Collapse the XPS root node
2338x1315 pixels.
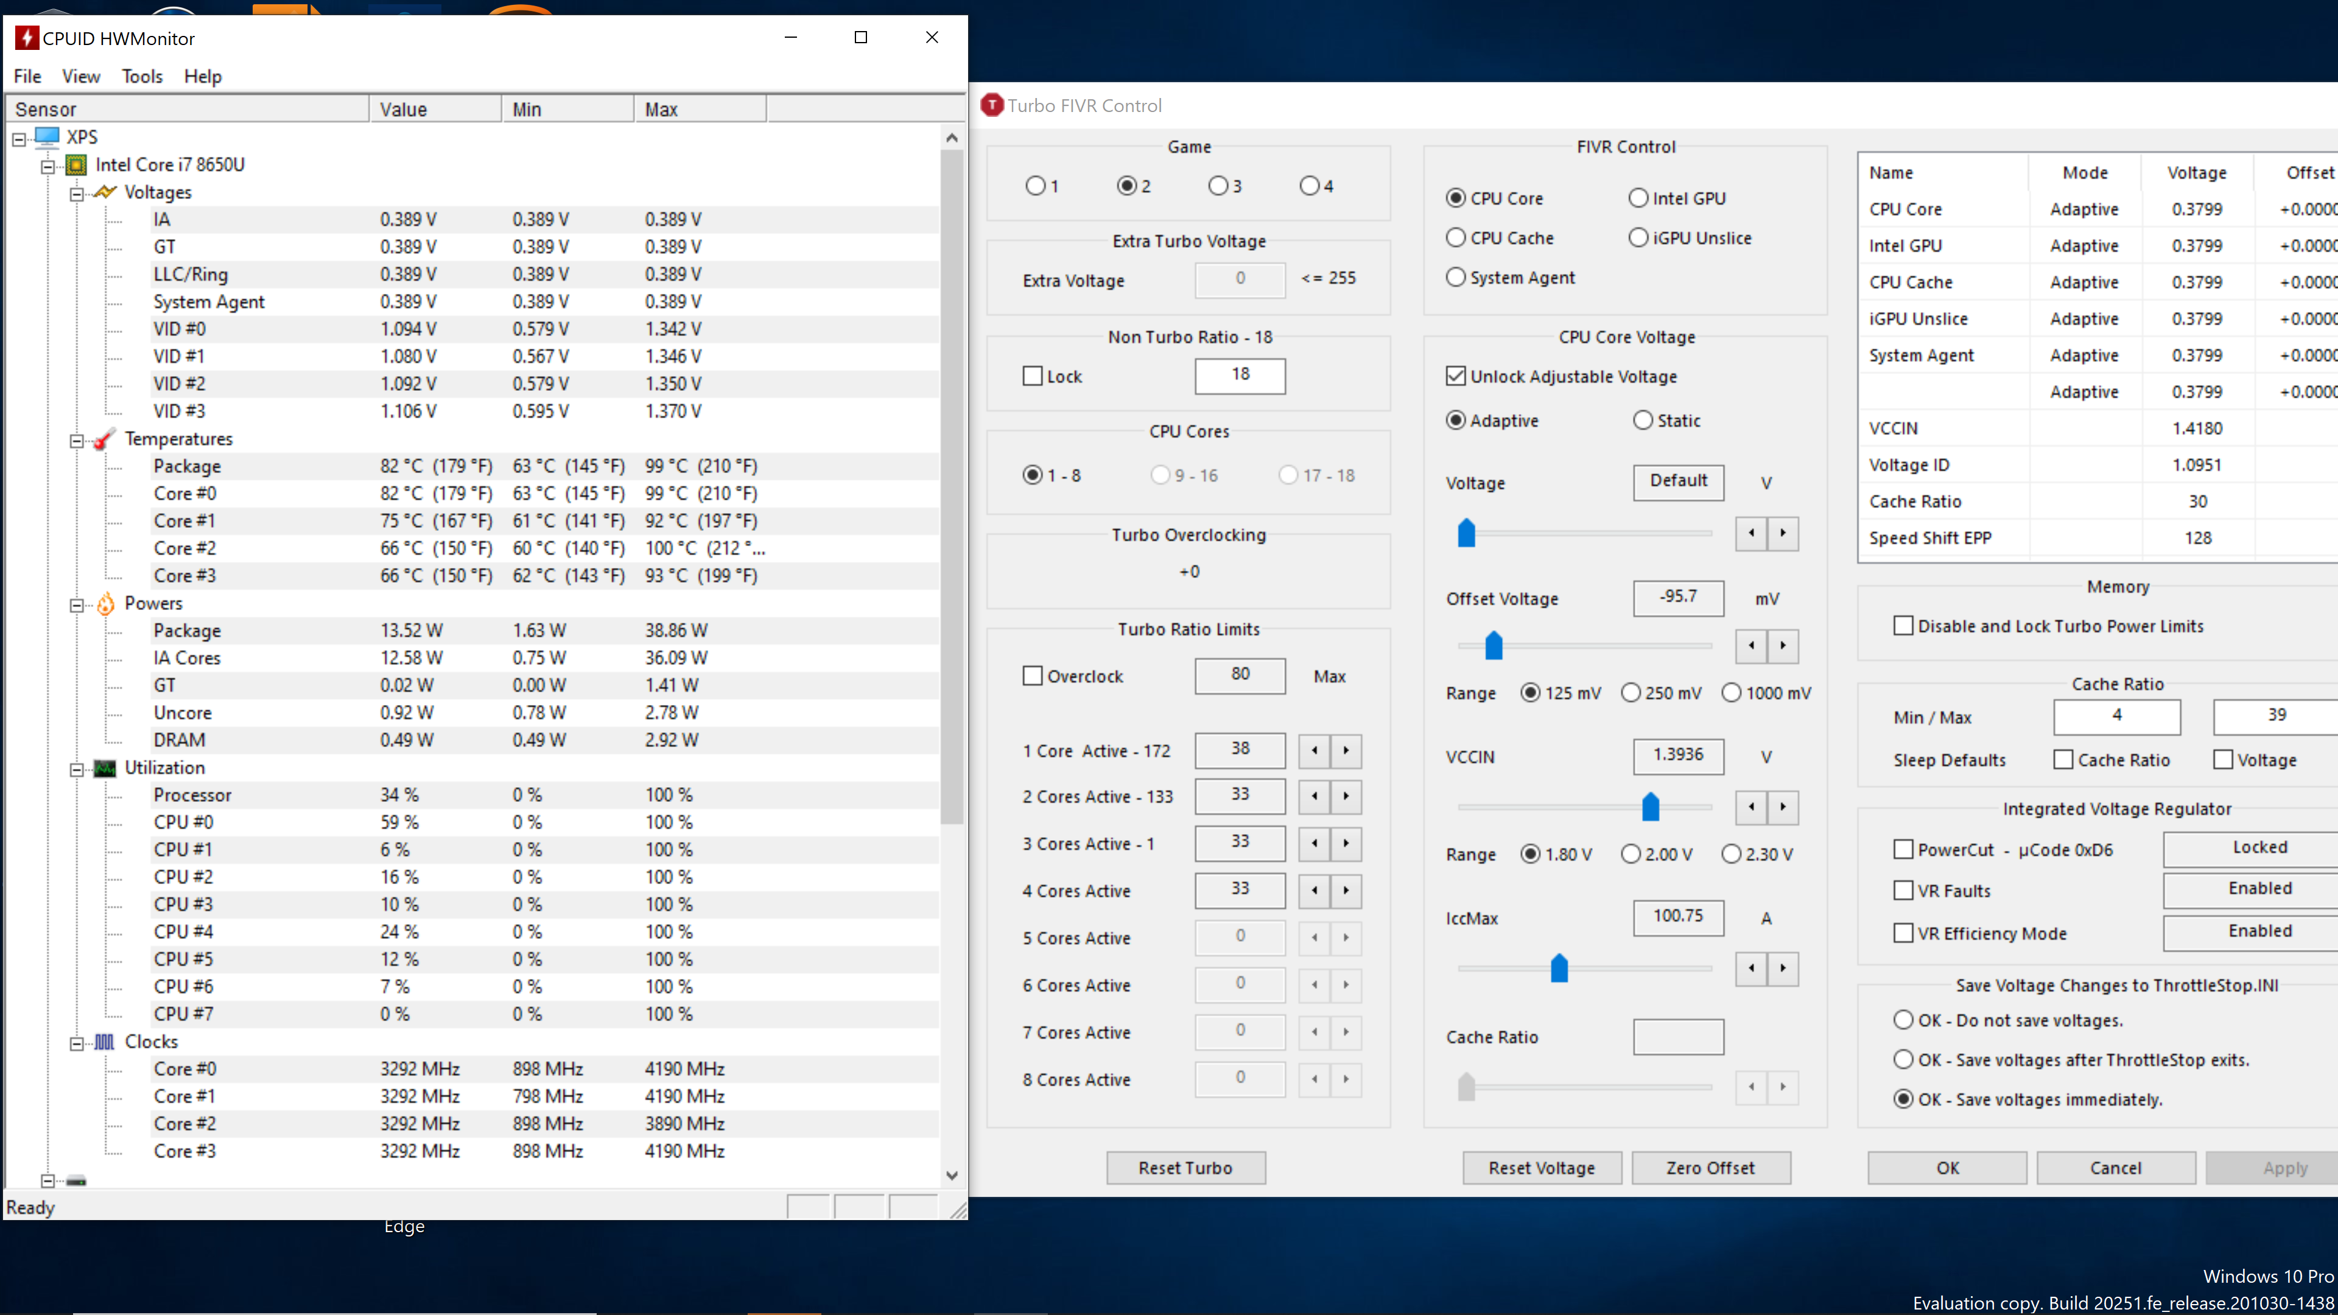click(x=19, y=139)
